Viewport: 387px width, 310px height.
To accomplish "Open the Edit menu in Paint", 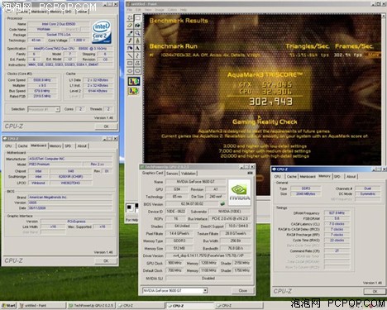I will click(x=138, y=10).
